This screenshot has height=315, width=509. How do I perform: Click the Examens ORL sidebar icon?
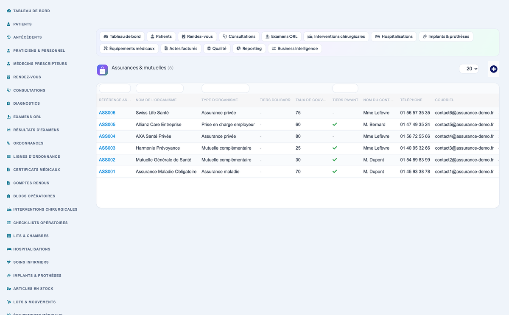pyautogui.click(x=9, y=117)
